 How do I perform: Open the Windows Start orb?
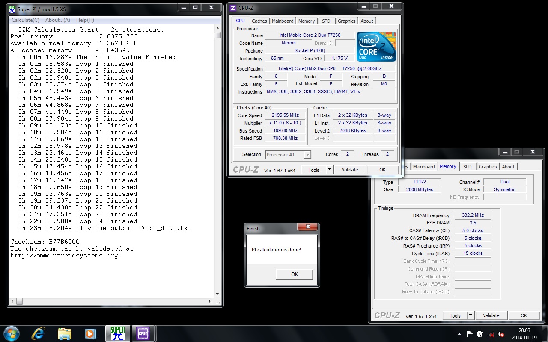click(x=12, y=333)
